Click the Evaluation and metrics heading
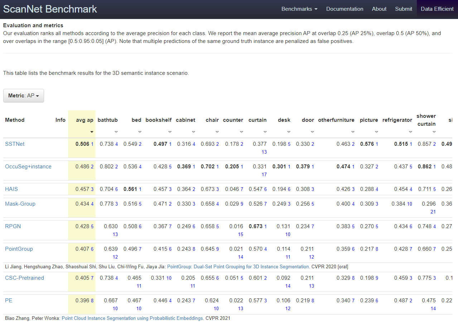 point(33,25)
